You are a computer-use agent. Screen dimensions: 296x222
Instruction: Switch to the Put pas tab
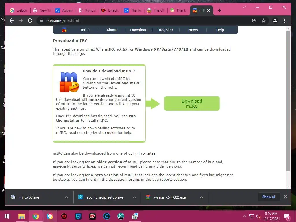87,10
